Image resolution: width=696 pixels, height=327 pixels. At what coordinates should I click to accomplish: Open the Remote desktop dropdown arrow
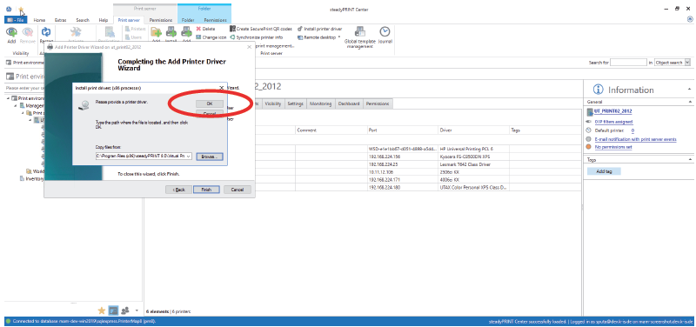[339, 37]
